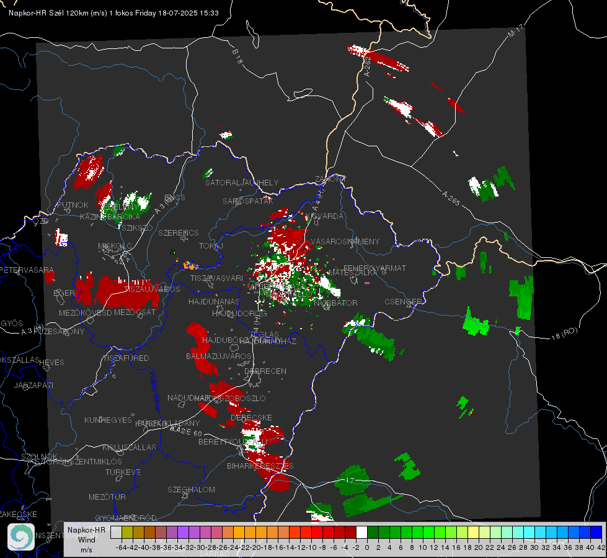Image resolution: width=607 pixels, height=558 pixels.
Task: Click the 'MEZŐKÖVESD' city label
Action: point(85,312)
